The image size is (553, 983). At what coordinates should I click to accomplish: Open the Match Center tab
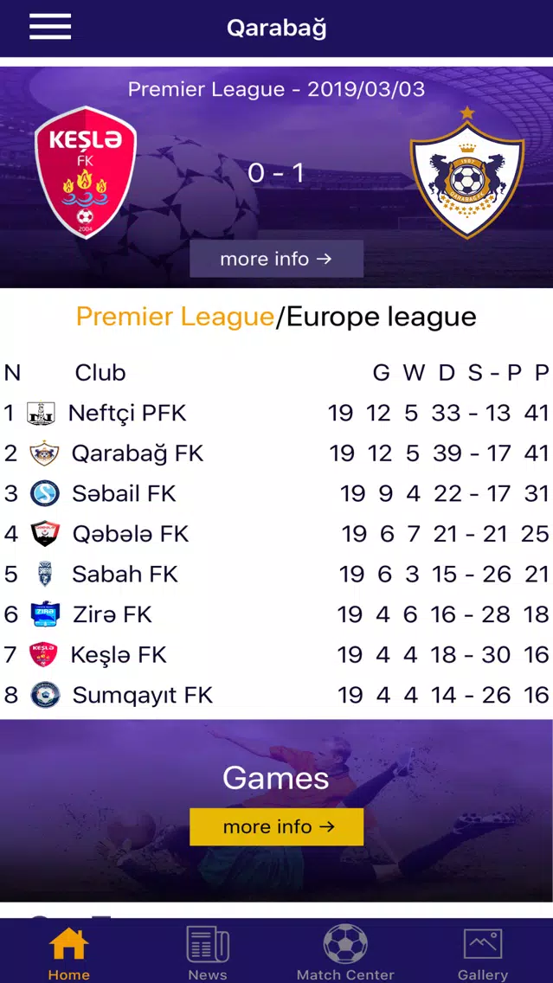tap(345, 953)
